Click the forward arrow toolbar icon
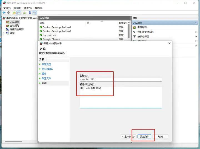The image size is (200, 149). pos(8,13)
